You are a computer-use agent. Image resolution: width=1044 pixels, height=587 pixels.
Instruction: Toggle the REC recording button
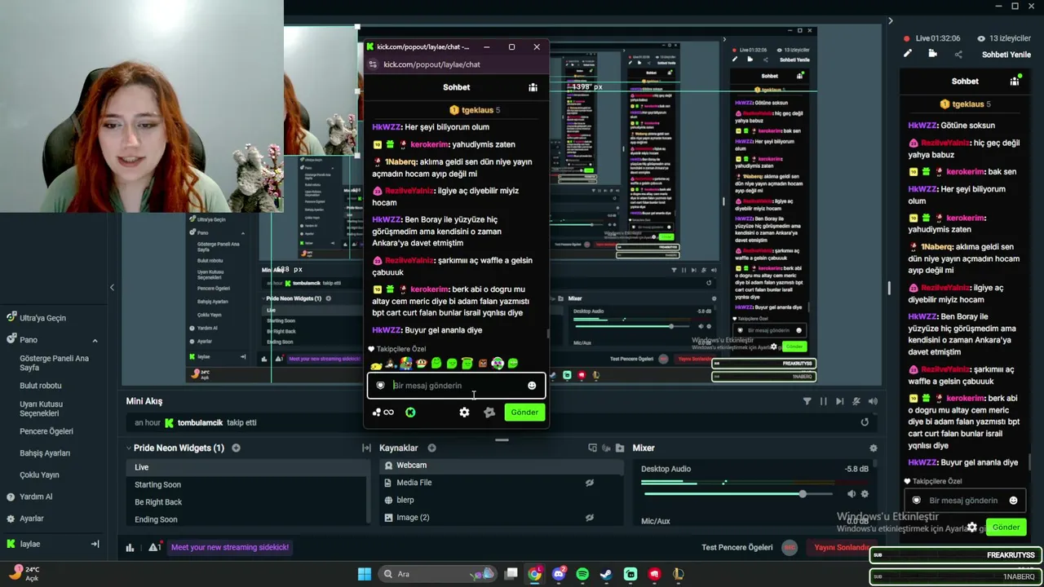tap(789, 548)
